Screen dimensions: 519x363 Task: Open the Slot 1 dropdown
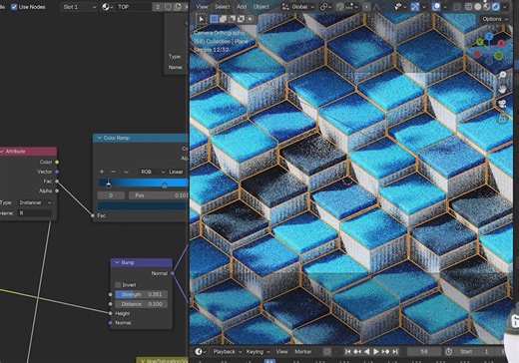click(79, 7)
